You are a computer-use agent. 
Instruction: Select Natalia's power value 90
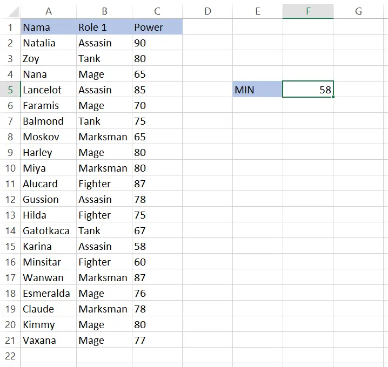tap(157, 42)
